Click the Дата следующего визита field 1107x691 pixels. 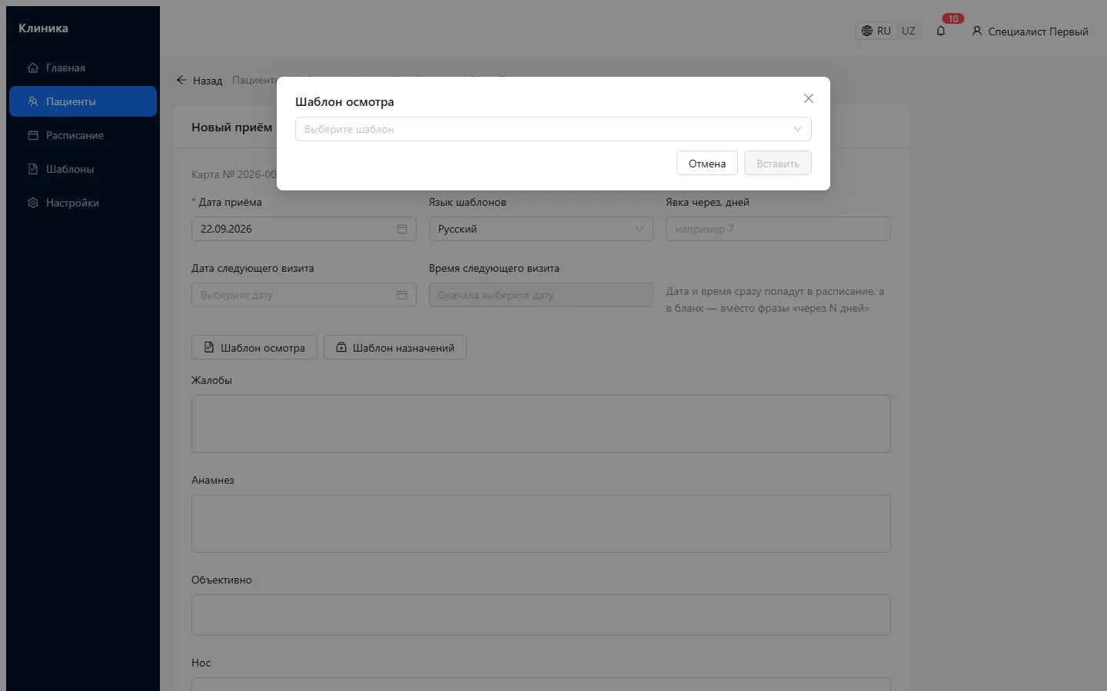(x=304, y=295)
